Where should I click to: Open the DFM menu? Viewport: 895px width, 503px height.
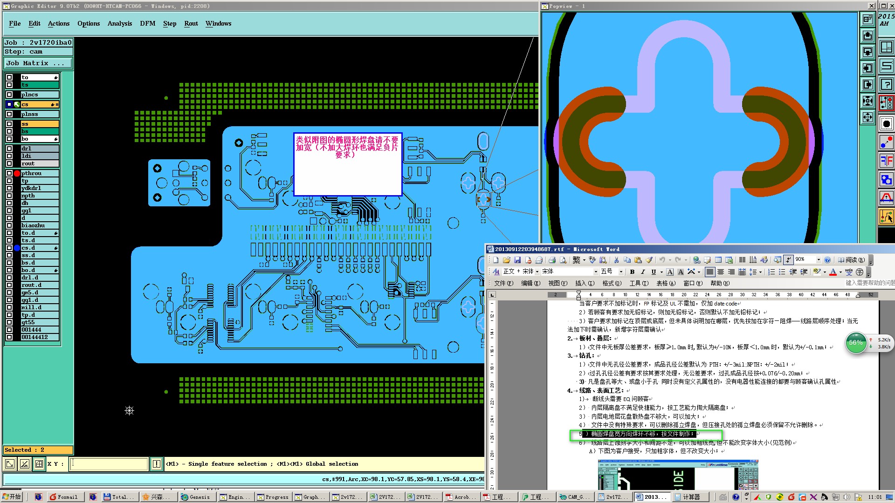pos(147,23)
